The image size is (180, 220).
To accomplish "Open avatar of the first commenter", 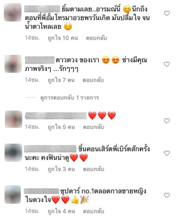I will click(13, 12).
